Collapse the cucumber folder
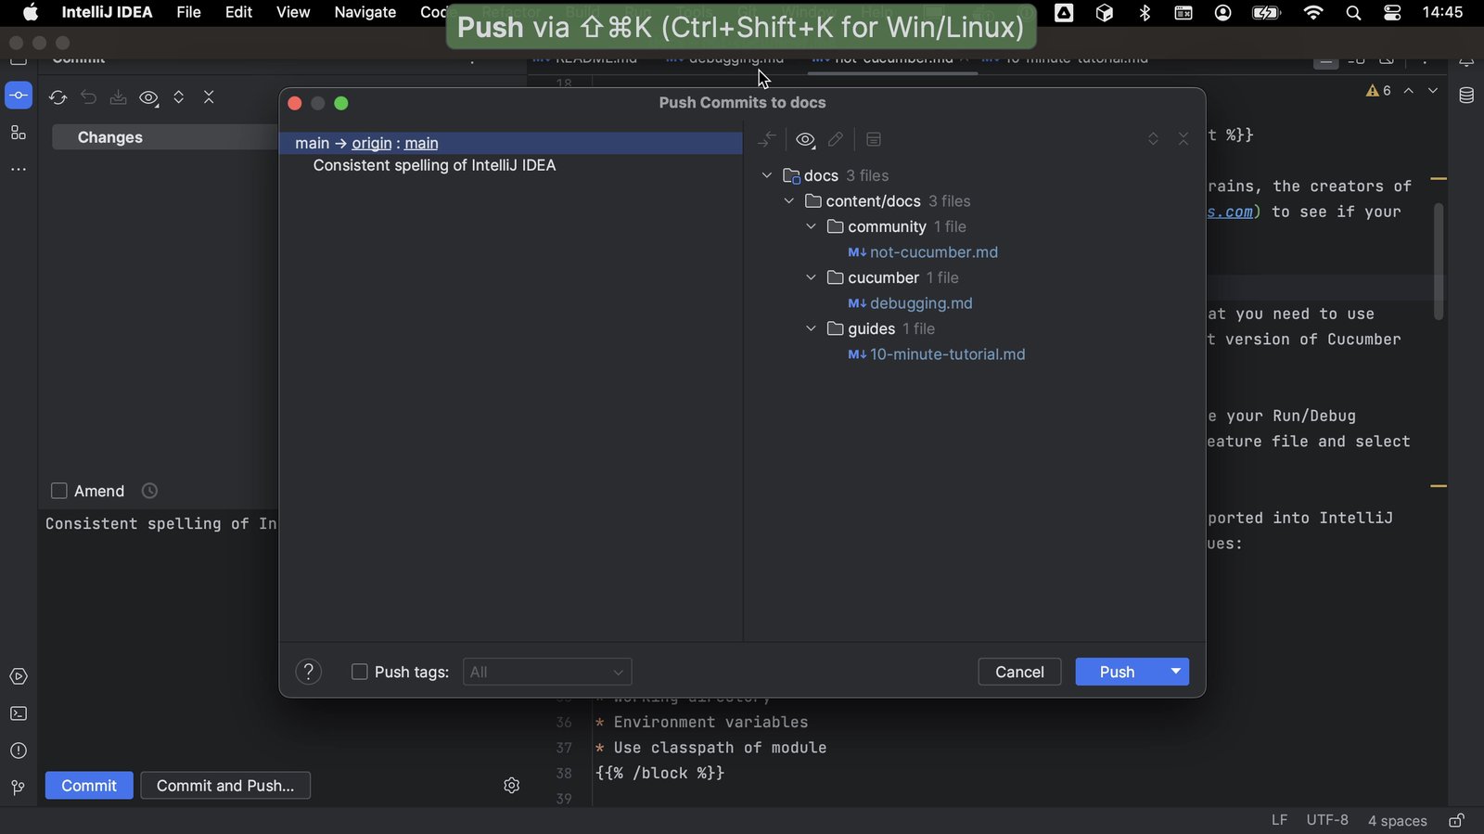The width and height of the screenshot is (1484, 834). click(812, 277)
